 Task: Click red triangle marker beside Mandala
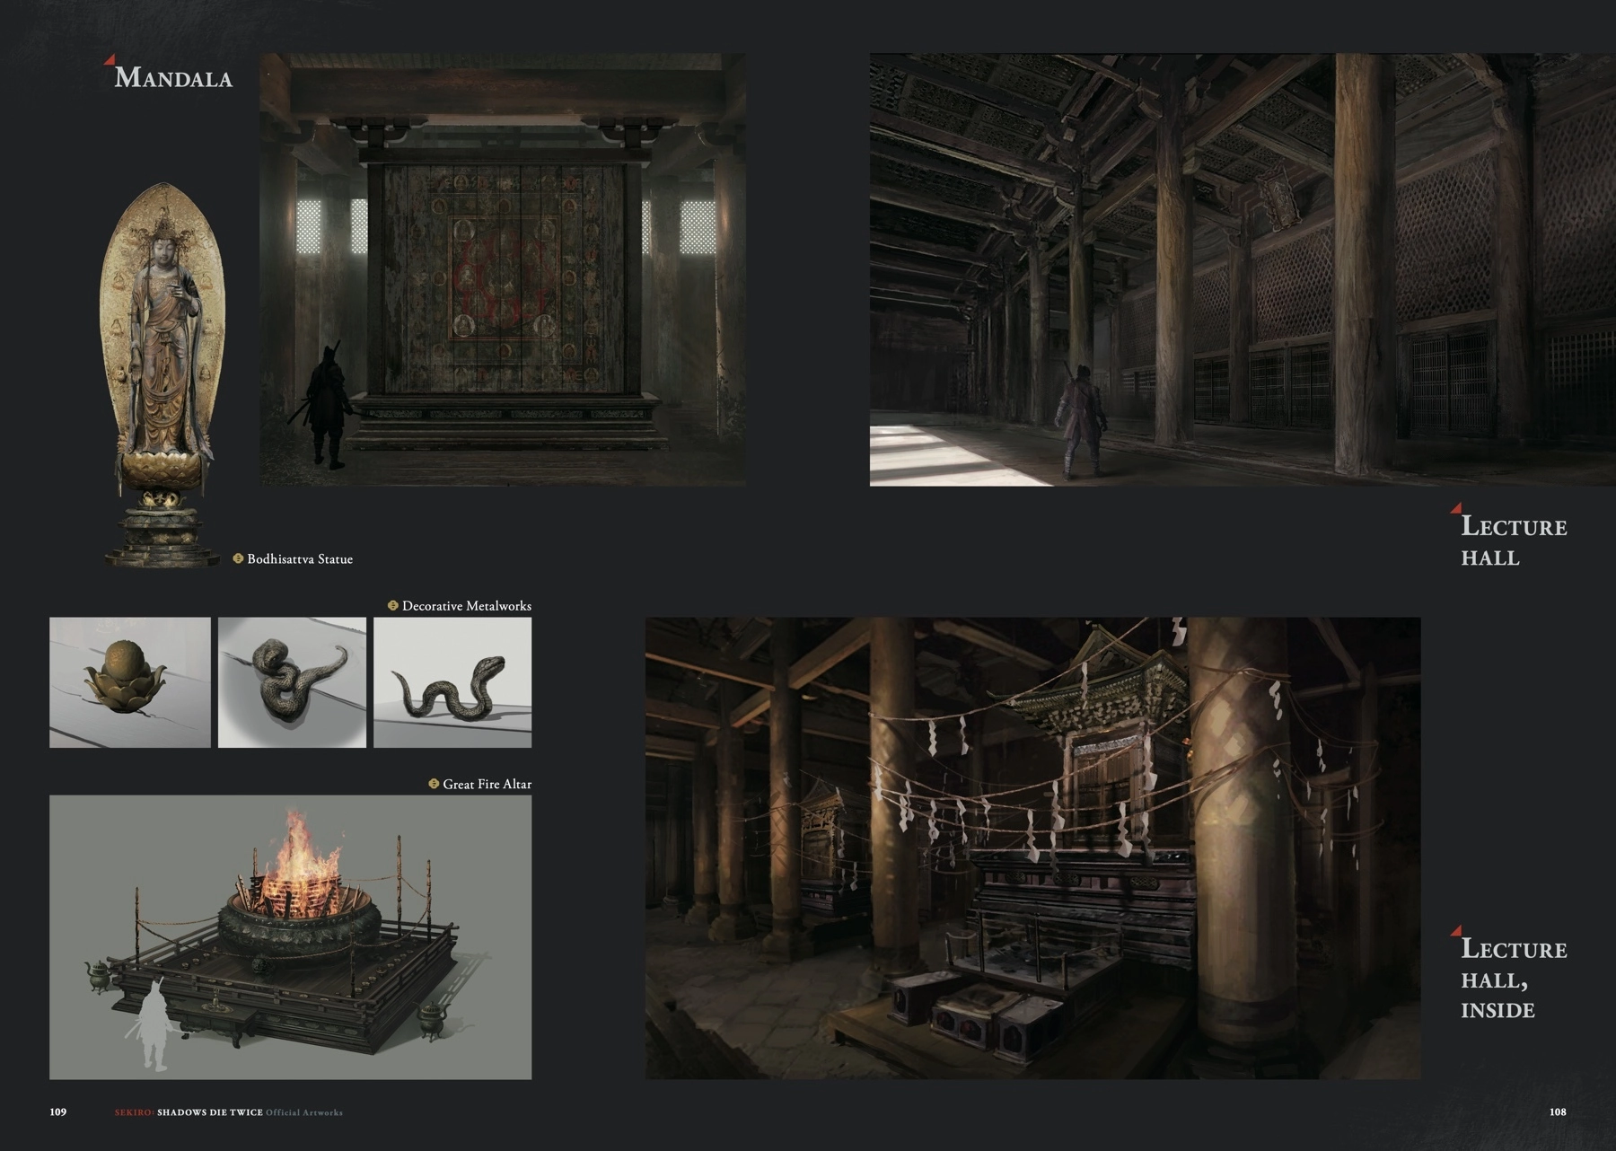coord(110,60)
